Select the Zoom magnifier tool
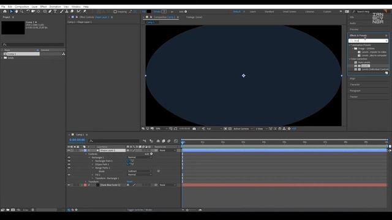Viewport: 392px width, 220px height. click(22, 12)
